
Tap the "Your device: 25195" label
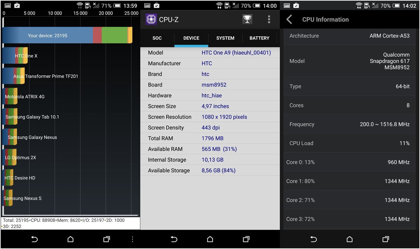(x=47, y=36)
